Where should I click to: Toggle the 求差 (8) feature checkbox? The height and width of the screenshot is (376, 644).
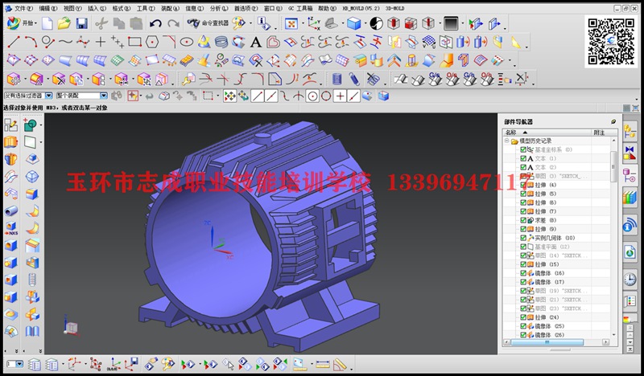click(523, 220)
